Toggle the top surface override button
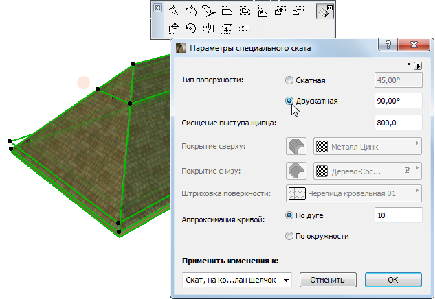Viewport: 435px width, 299px height. click(296, 146)
